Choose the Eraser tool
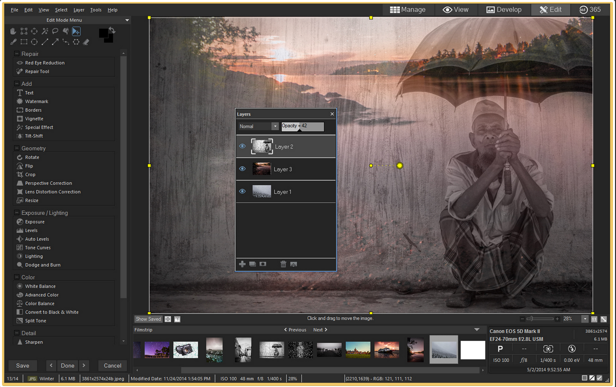 coord(86,42)
